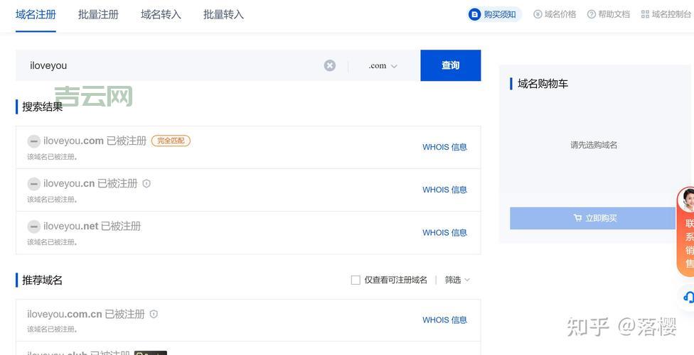Expand the 筛选 filter dropdown

458,280
